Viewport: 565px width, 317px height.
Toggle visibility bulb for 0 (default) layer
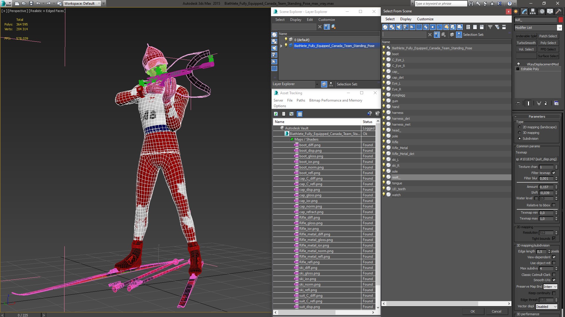(x=285, y=40)
